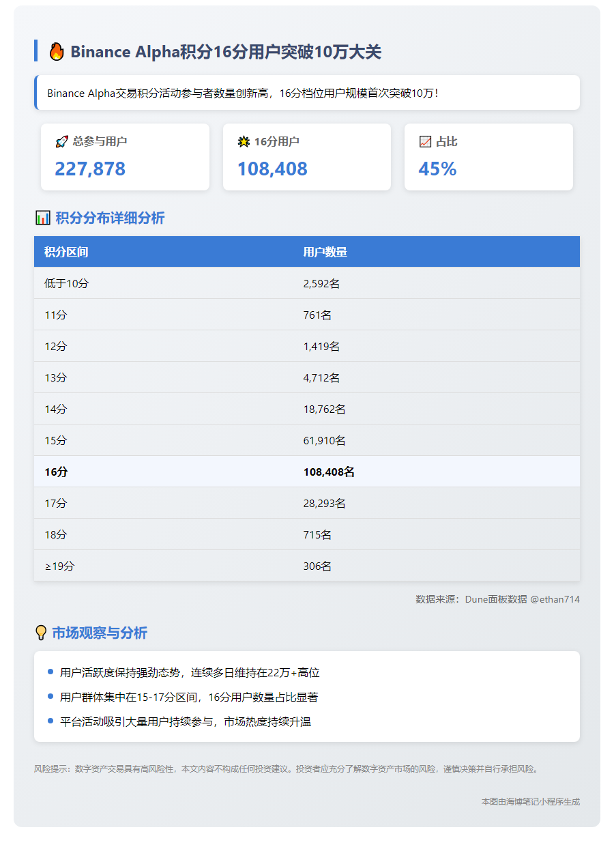
Task: Click the 总参与用户 card label
Action: pos(100,142)
